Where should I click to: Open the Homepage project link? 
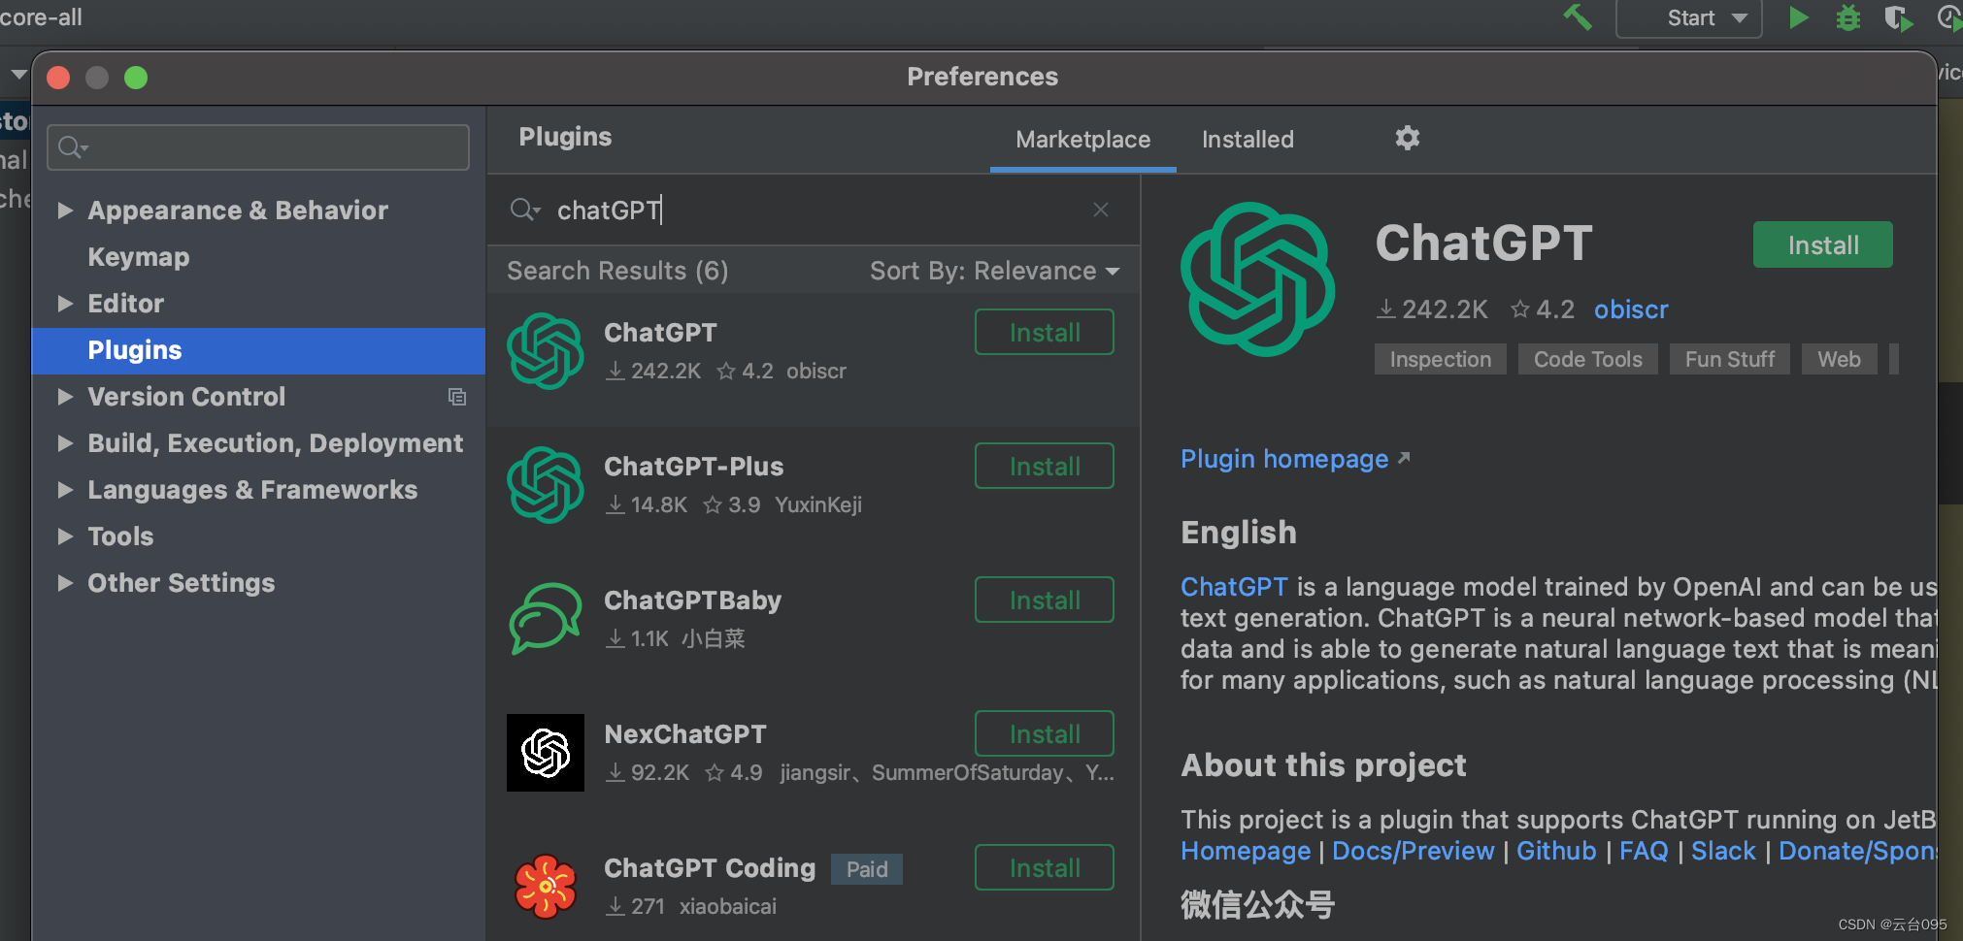(1246, 851)
